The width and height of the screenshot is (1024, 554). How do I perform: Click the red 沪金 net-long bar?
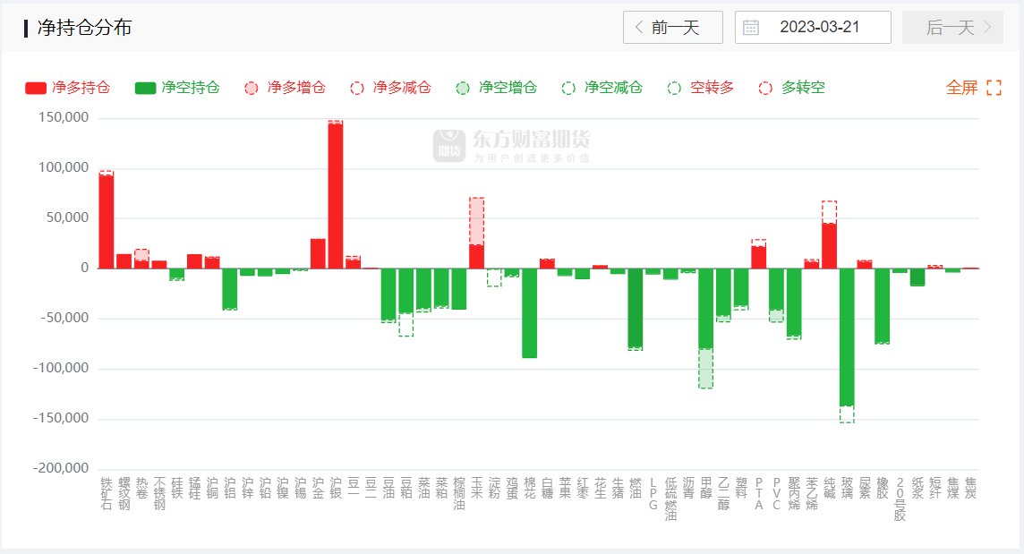pyautogui.click(x=318, y=253)
